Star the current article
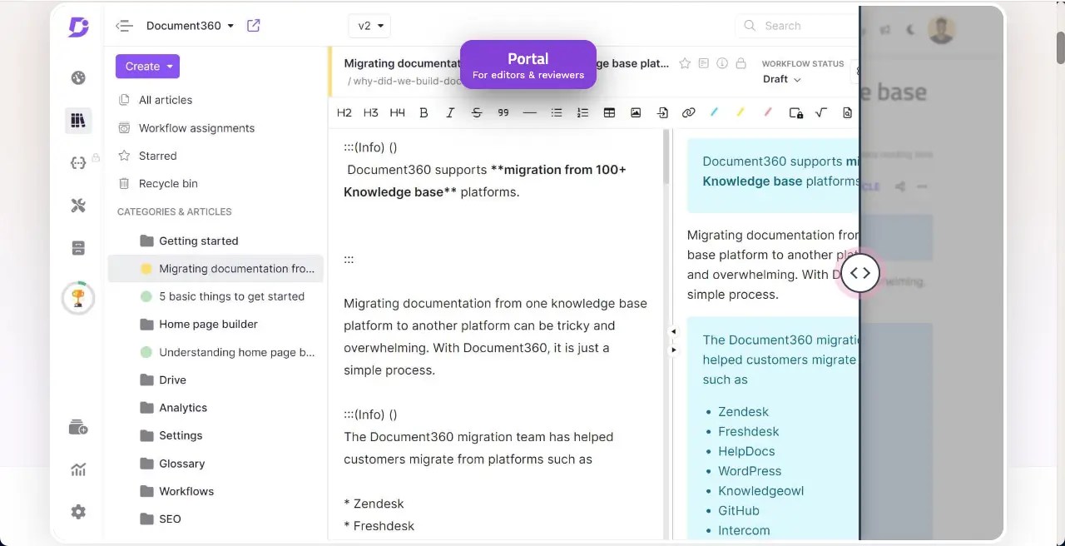This screenshot has width=1065, height=546. 685,62
